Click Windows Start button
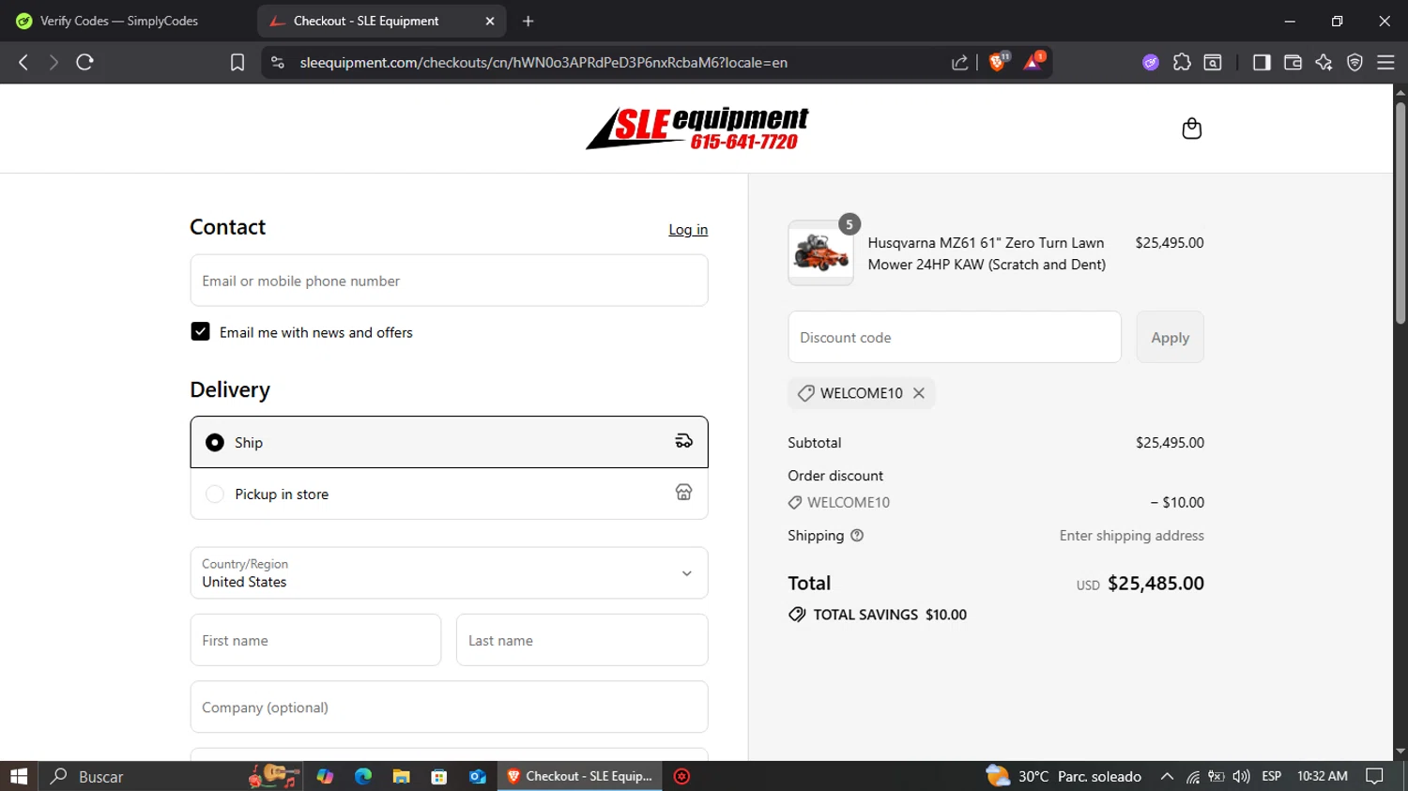 point(19,776)
